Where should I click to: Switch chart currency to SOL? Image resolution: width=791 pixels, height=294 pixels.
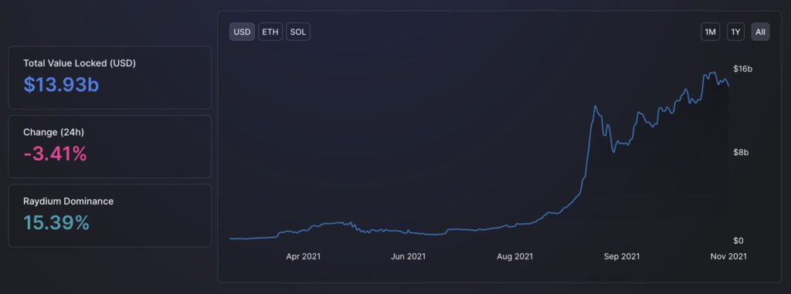point(298,32)
